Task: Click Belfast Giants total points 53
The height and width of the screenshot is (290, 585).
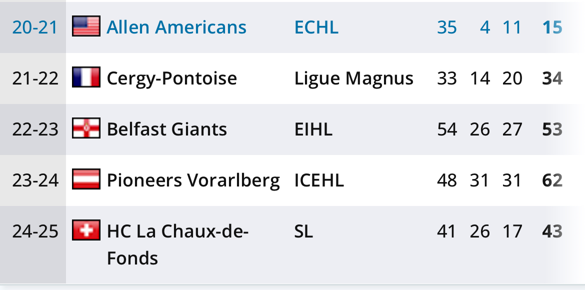Action: pos(552,129)
